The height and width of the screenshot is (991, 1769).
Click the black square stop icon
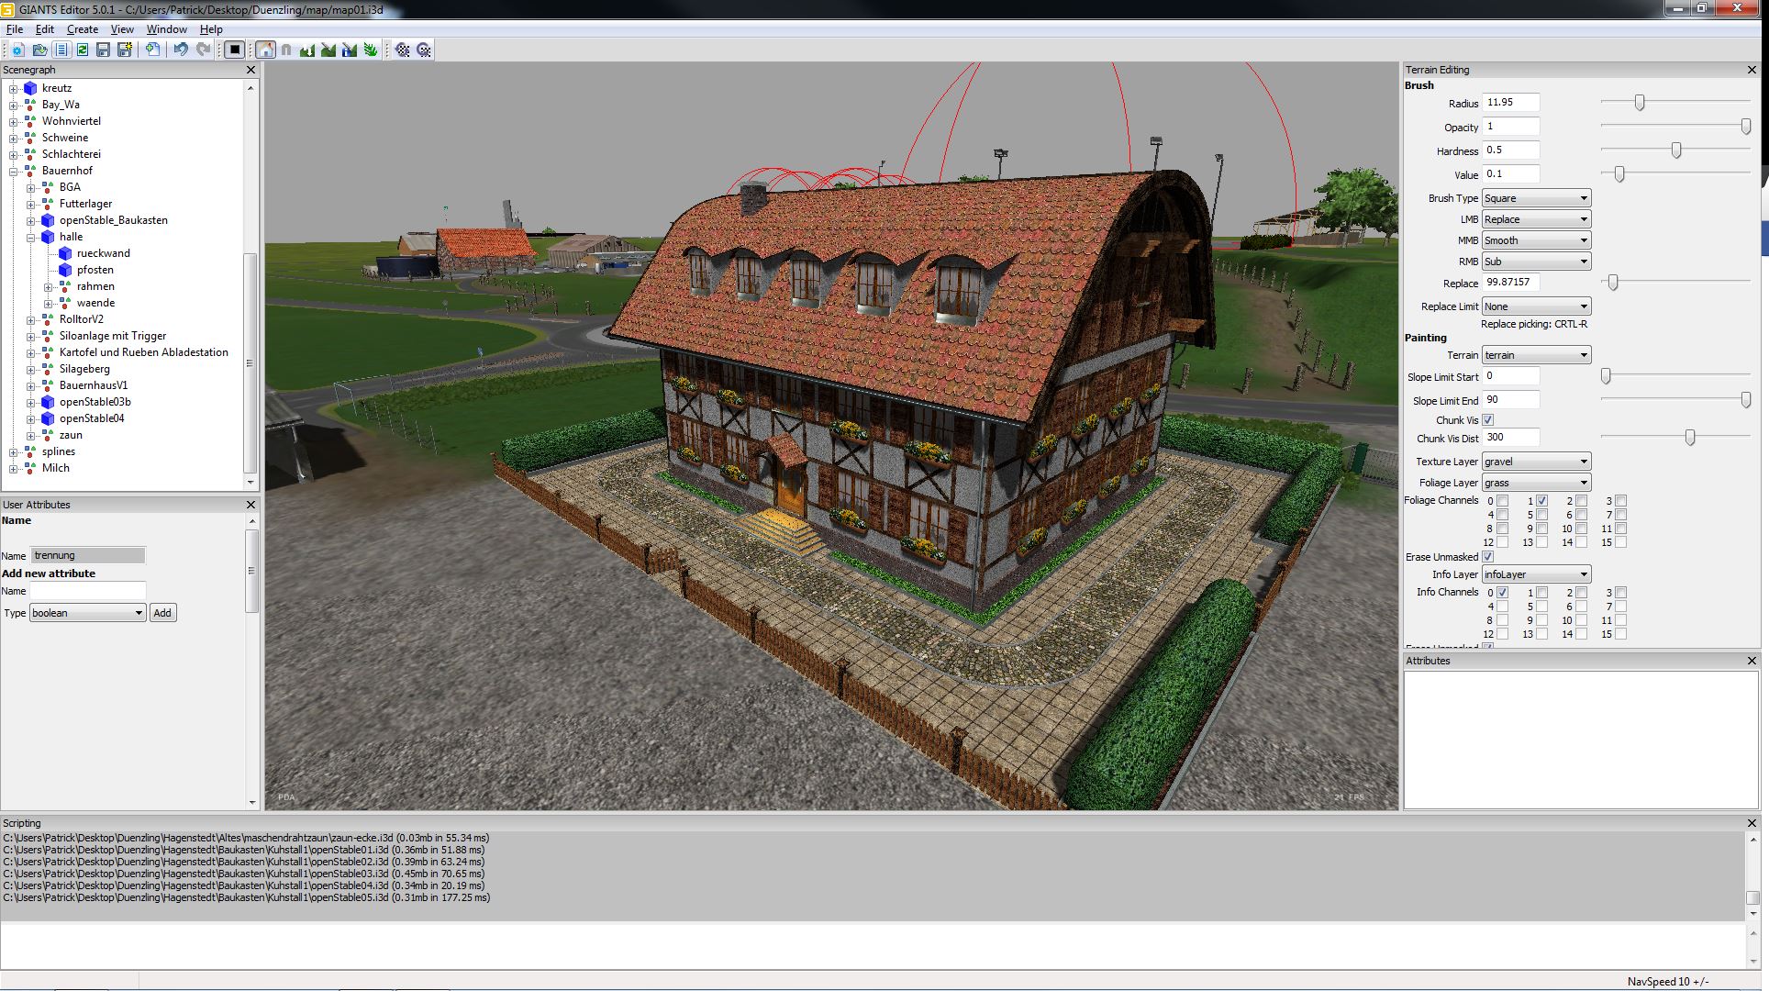coord(235,50)
